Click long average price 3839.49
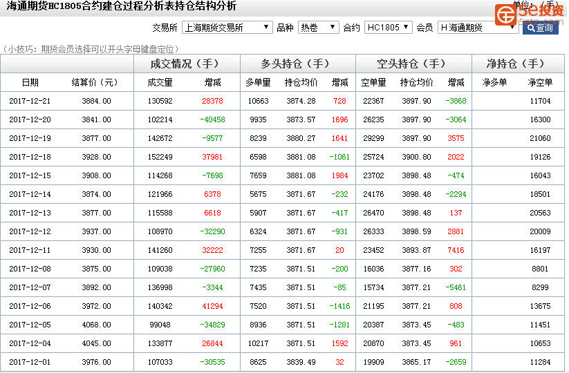 click(301, 362)
